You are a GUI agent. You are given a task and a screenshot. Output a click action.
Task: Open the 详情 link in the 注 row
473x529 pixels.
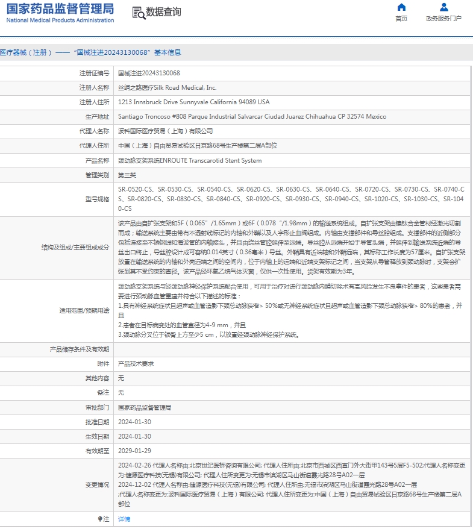(124, 519)
